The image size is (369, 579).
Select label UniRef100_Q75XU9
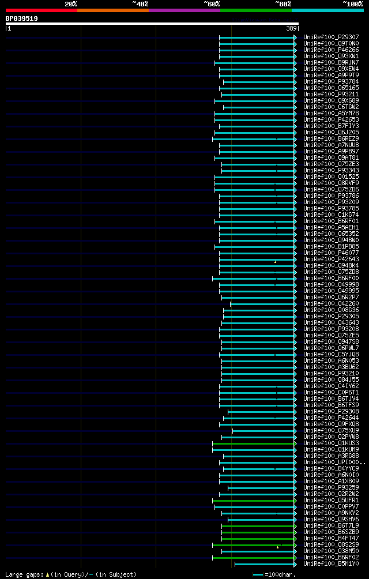point(331,431)
